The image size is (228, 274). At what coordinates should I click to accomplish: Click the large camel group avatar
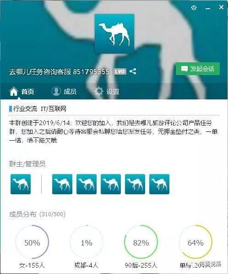[114, 34]
